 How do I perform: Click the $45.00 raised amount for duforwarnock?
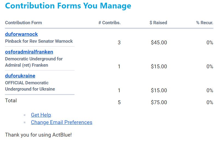pos(159,43)
